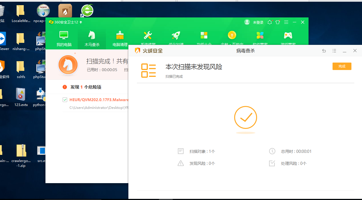This screenshot has width=362, height=200.
Task: Click the 360 upgrade arrow beside the title
Action: [x=81, y=22]
